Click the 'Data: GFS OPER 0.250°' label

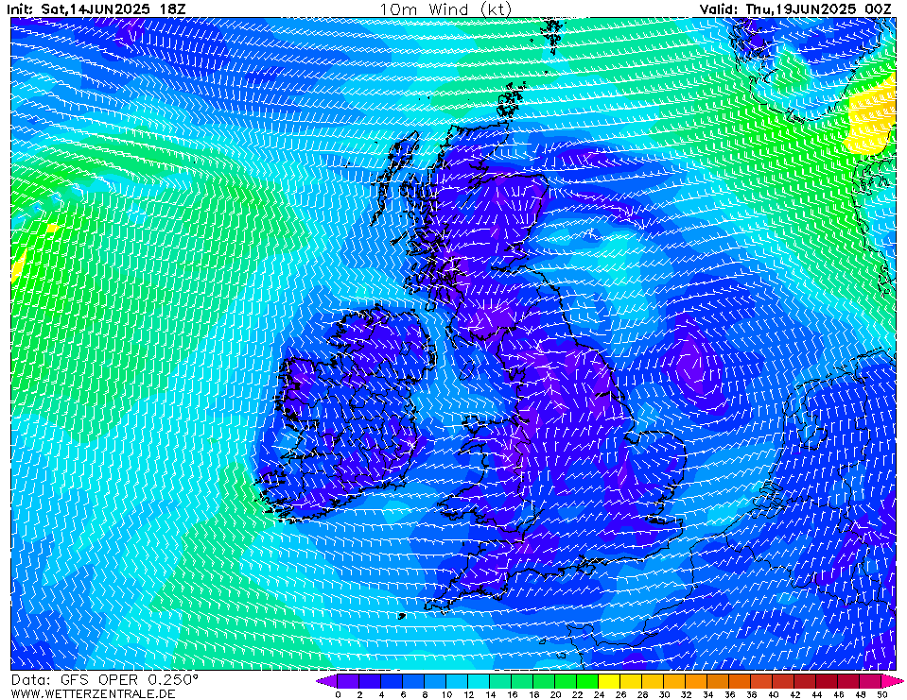pos(105,680)
